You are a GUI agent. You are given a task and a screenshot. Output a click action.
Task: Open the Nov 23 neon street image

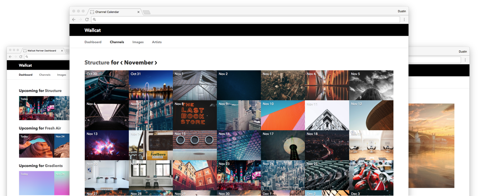pyautogui.click(x=239, y=175)
